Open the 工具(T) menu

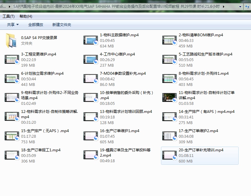point(8,16)
